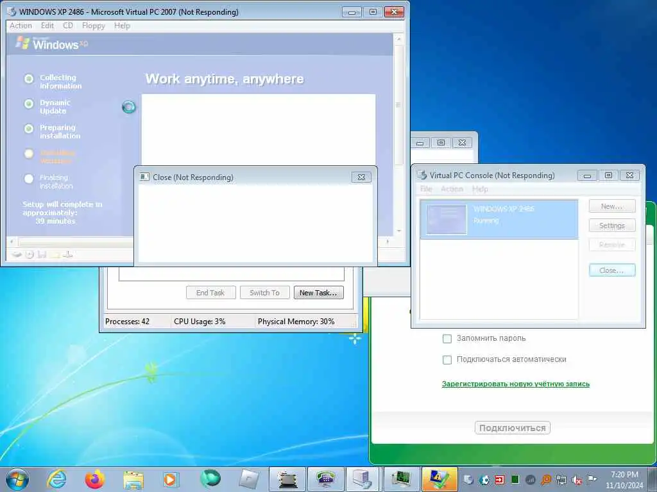Click the Virtual PC tray icon

468,480
